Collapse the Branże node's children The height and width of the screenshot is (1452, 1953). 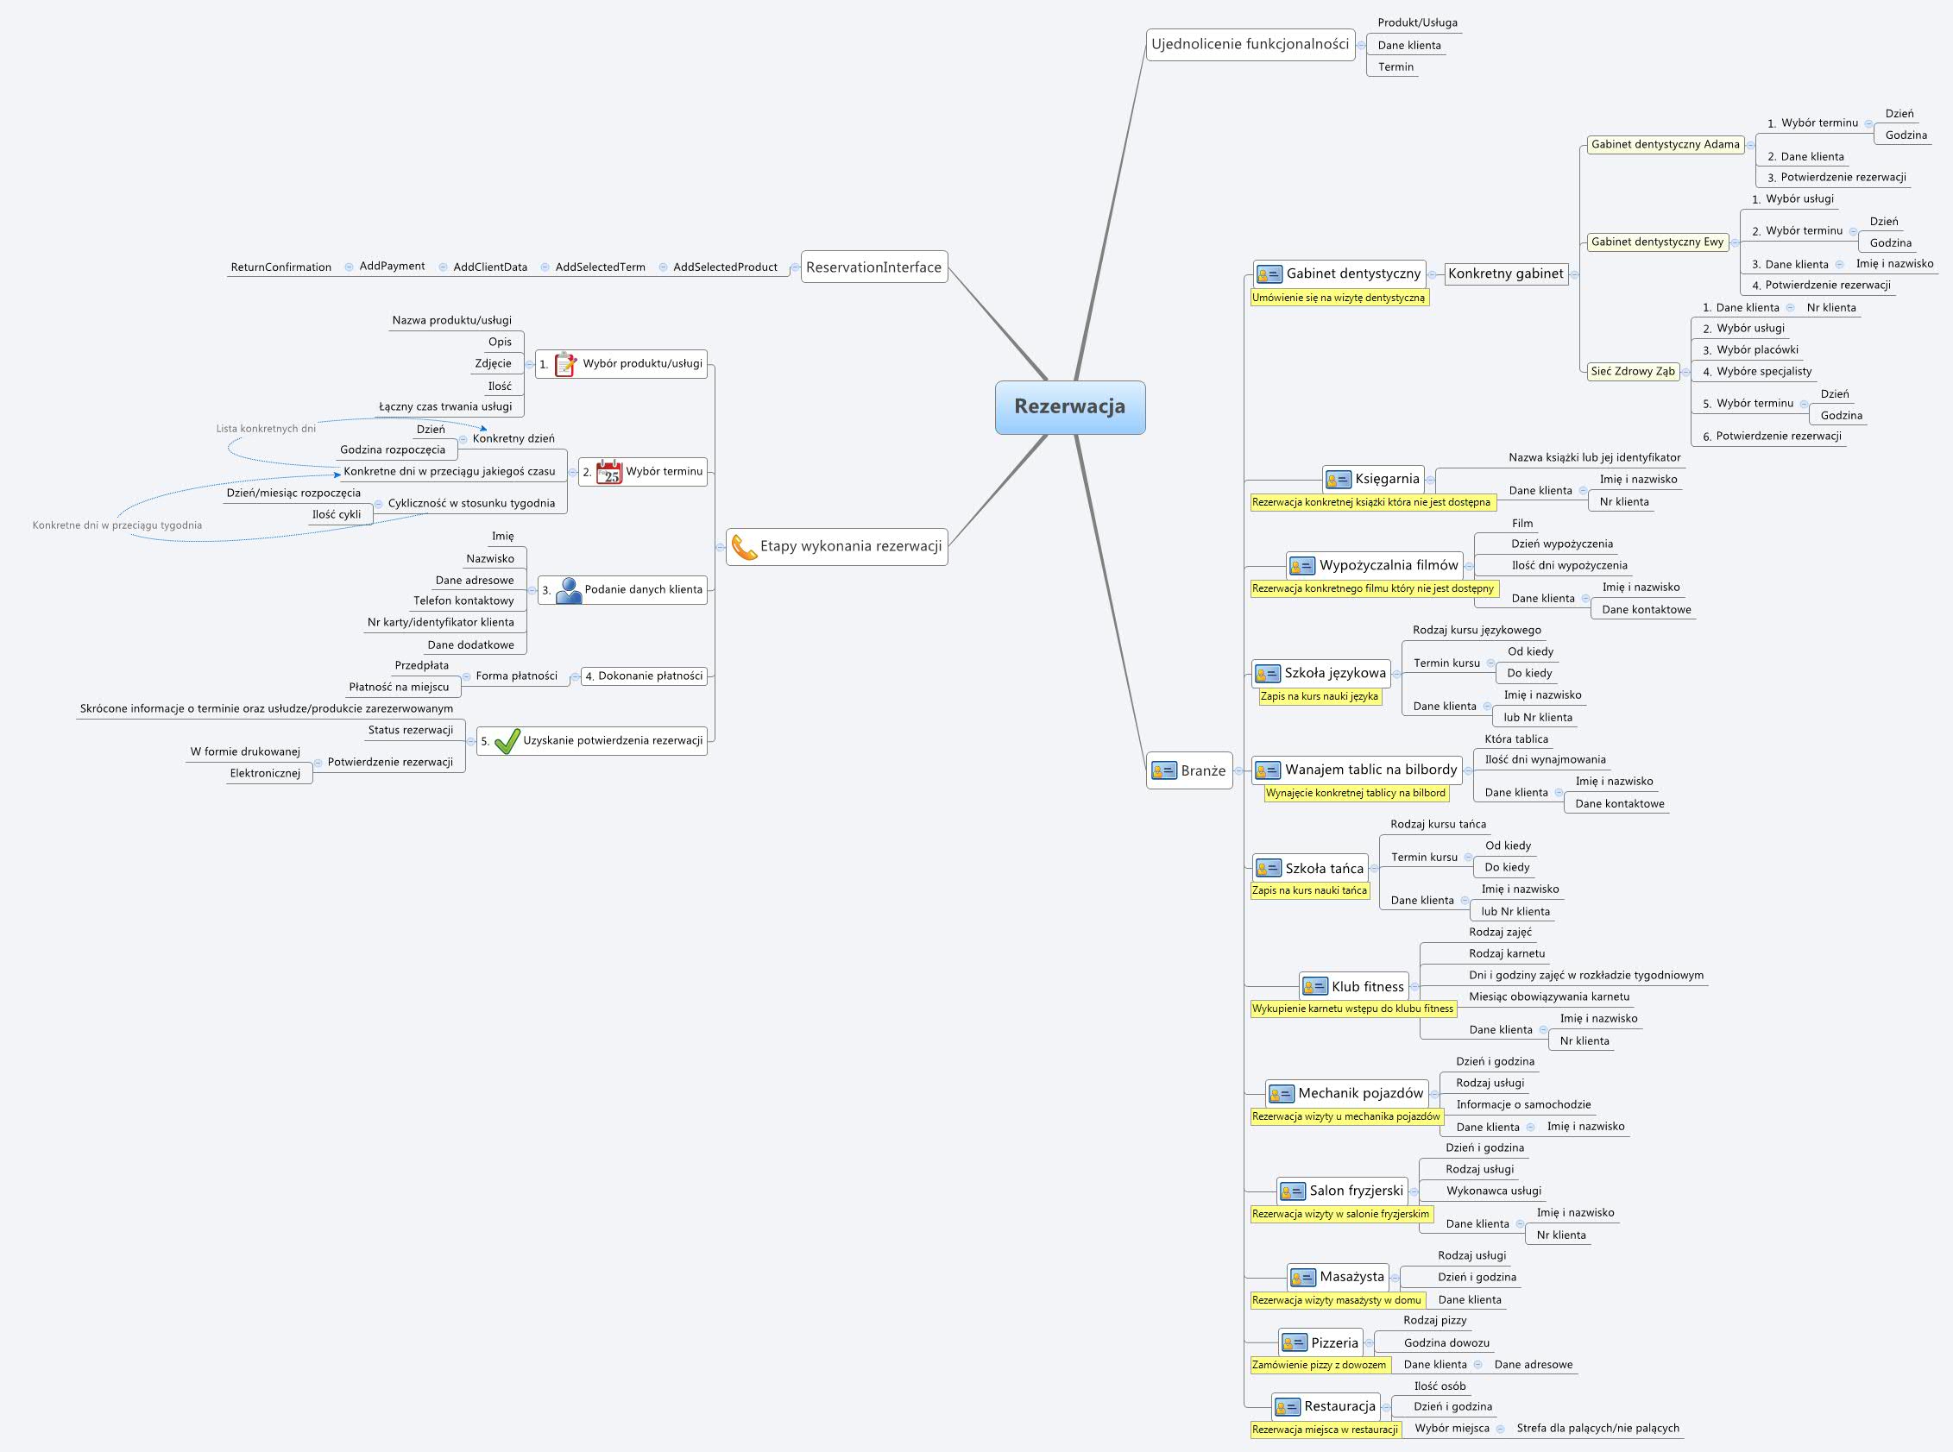(x=1239, y=770)
